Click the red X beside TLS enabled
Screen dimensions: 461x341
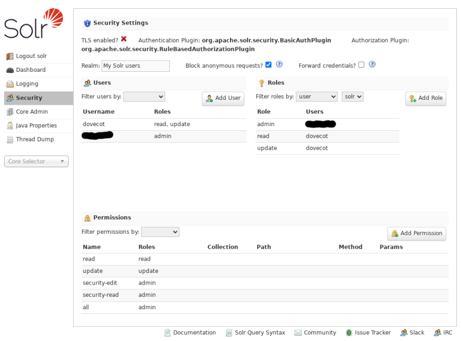point(124,39)
